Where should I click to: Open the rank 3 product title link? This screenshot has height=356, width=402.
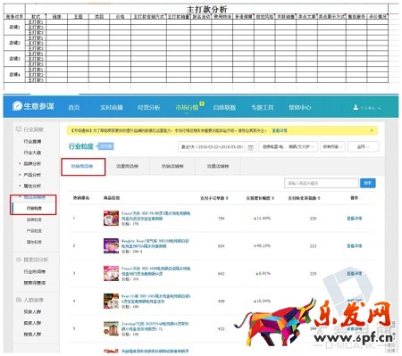click(155, 271)
